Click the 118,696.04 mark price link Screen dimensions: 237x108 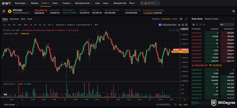tap(217, 65)
